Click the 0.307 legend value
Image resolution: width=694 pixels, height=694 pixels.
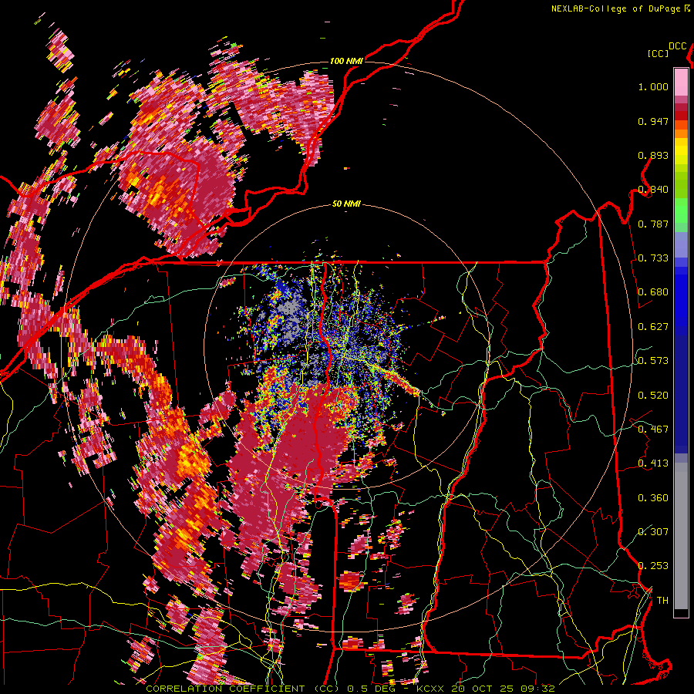tap(653, 532)
